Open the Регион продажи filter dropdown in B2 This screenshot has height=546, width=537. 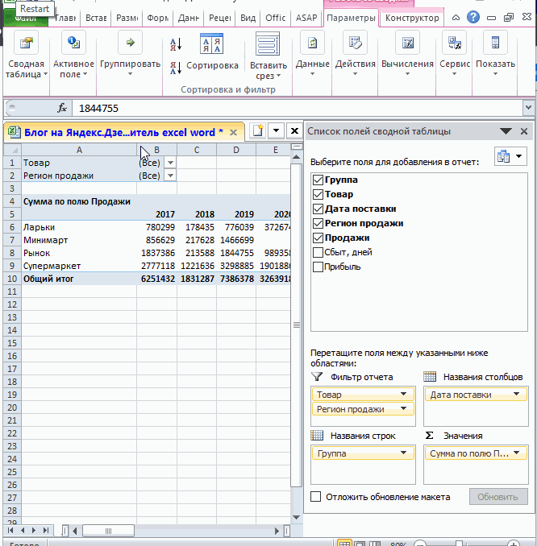click(x=170, y=176)
